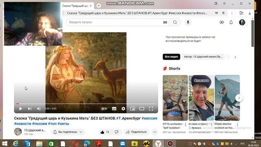Open the #мессия hashtag link

coord(149,118)
